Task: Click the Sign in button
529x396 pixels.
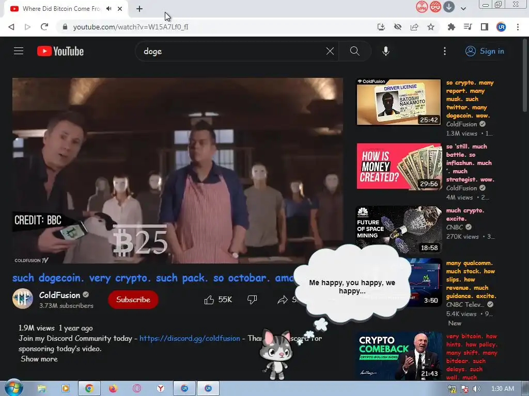Action: (x=485, y=51)
